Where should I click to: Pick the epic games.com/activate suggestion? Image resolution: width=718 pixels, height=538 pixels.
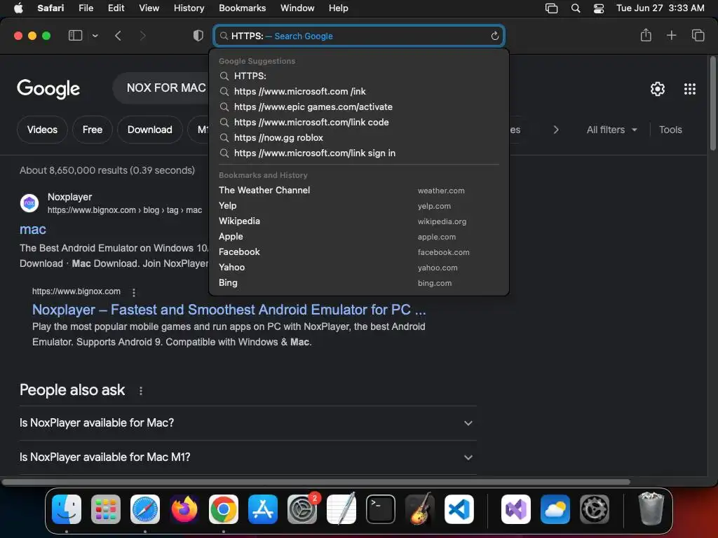pos(358,106)
